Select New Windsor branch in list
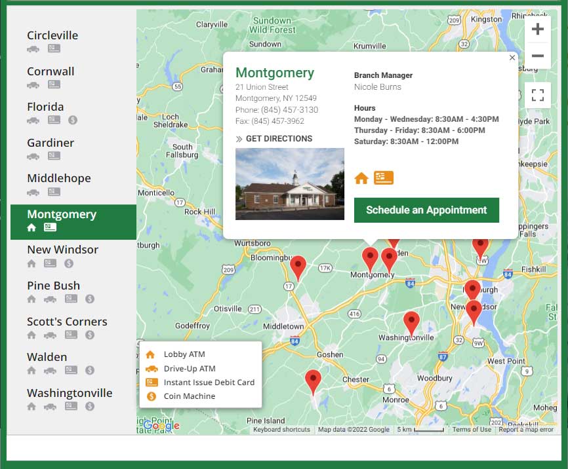 coord(63,250)
